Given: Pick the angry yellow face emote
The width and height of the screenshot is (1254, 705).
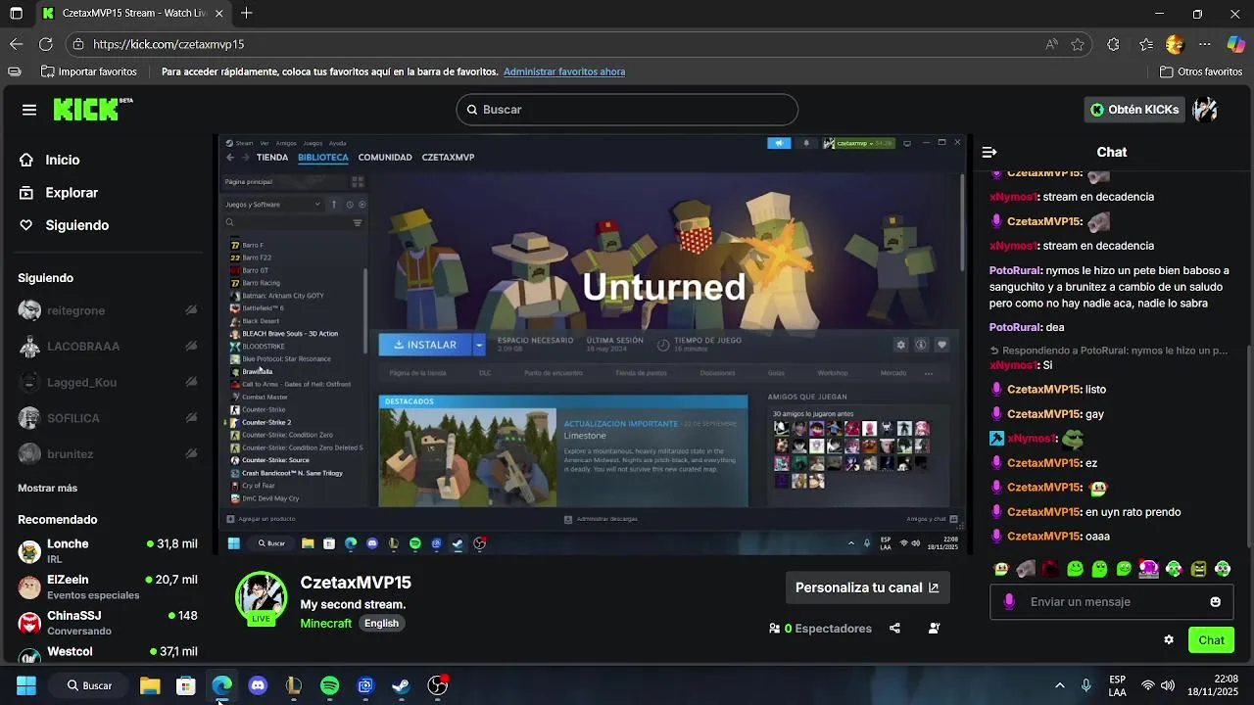Looking at the screenshot, I should 1198,569.
